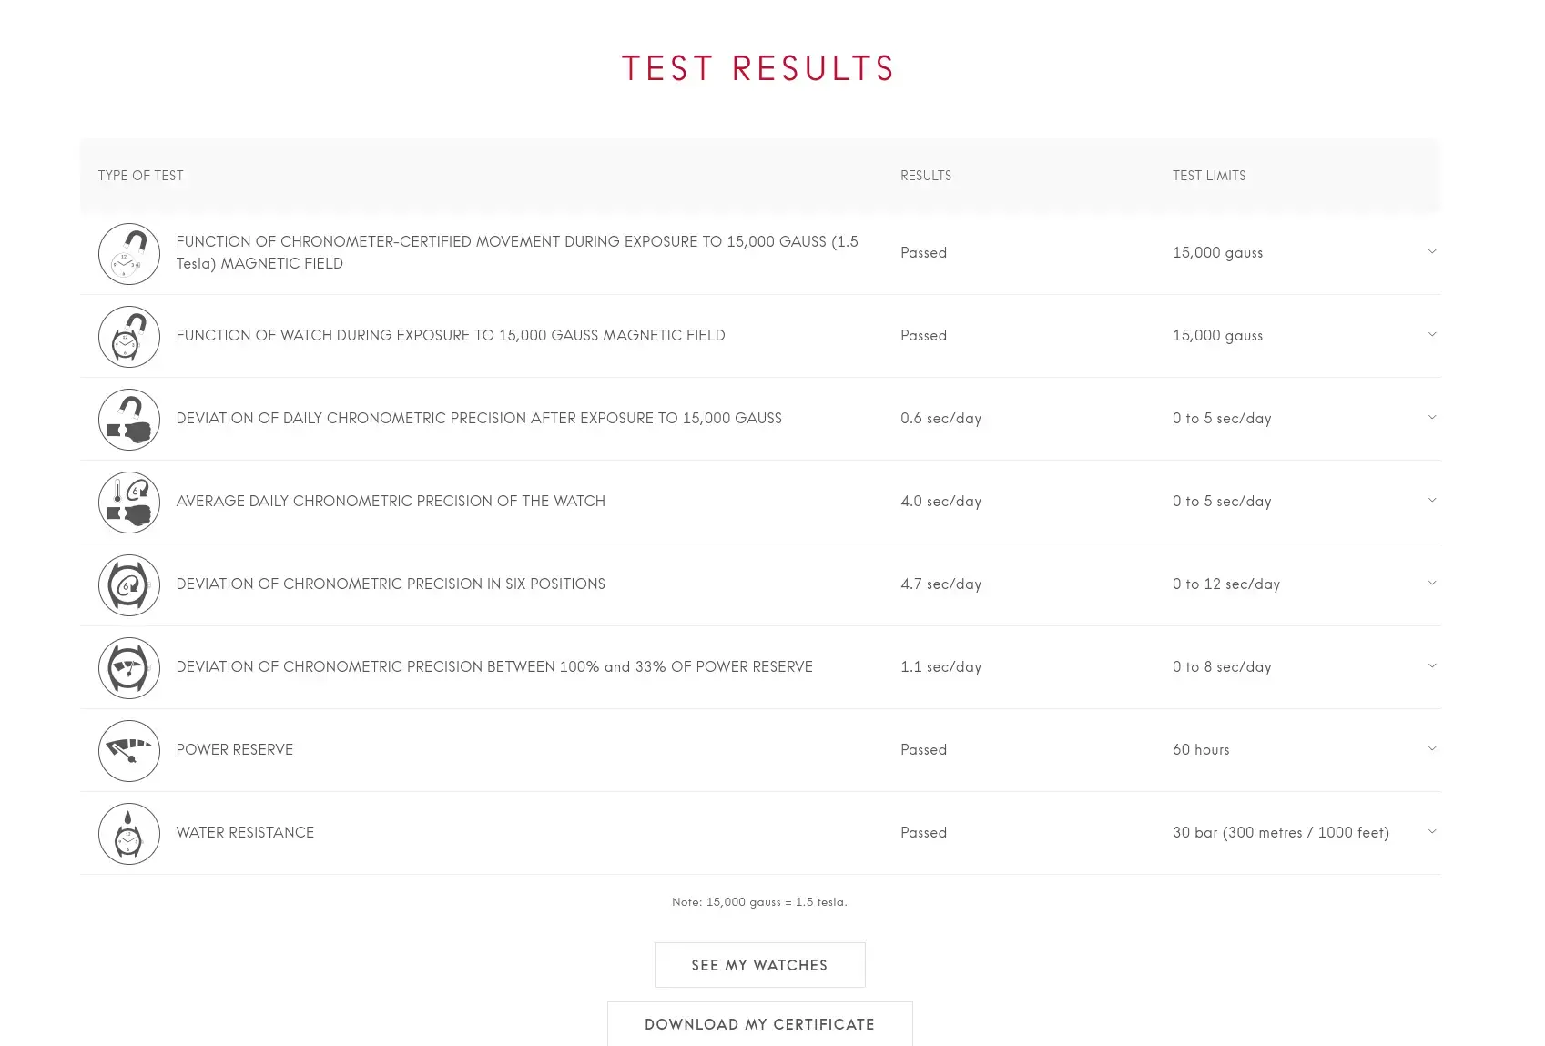This screenshot has height=1046, width=1545.
Task: Click the average daily precision thermometer icon
Action: coord(129,503)
